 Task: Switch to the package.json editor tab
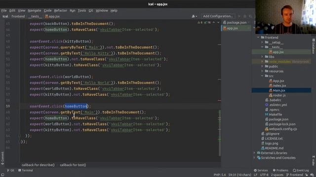[x=236, y=23]
